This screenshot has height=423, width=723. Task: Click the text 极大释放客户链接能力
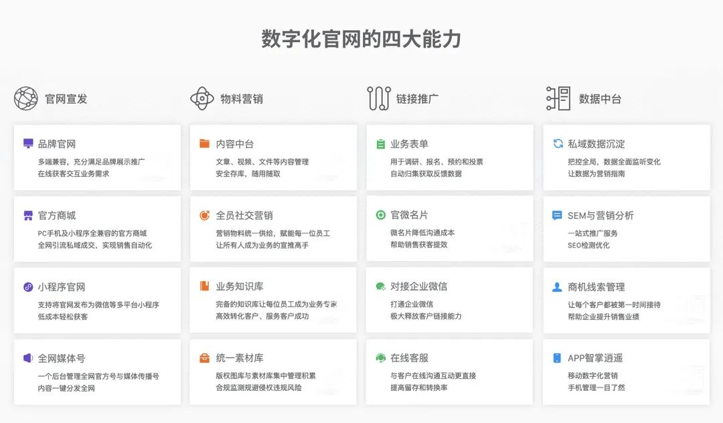pyautogui.click(x=426, y=316)
